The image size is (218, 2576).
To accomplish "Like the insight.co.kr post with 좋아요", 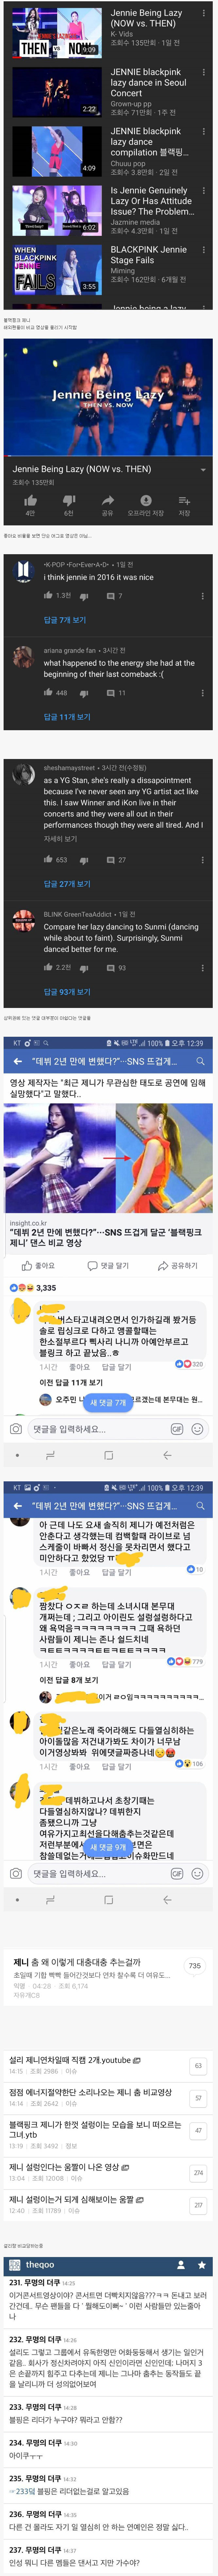I will [x=38, y=1266].
